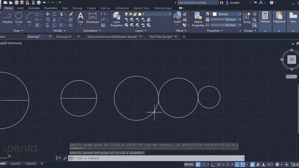
Task: Expand the Layers panel
Action: click(141, 31)
